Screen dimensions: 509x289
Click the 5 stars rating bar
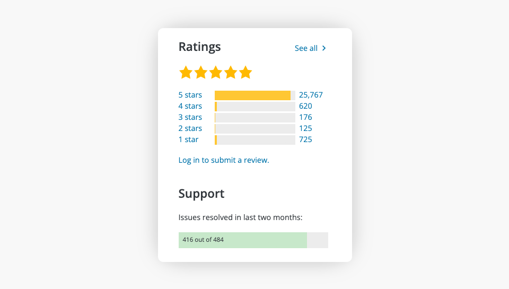click(254, 95)
